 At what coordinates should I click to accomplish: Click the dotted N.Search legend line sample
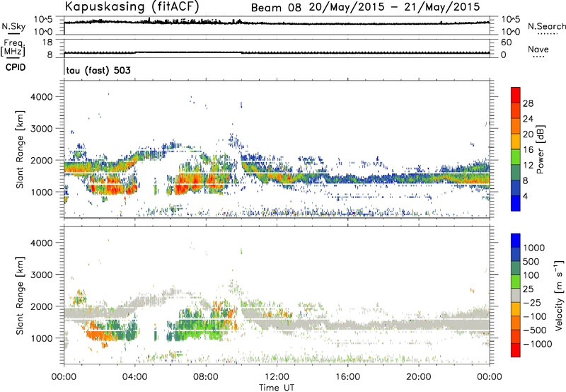[547, 34]
